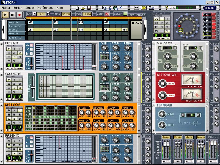
Task: Increase BPM with the right arrow
Action: [48, 14]
